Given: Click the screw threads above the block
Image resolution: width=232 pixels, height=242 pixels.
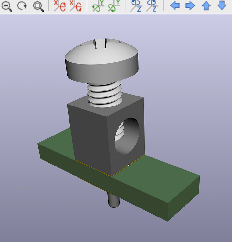Looking at the screenshot, I should pos(104,94).
